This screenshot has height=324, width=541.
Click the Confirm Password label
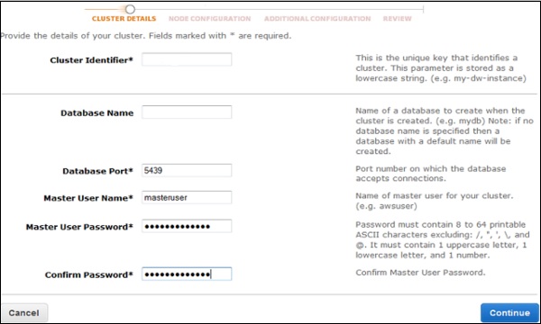(x=88, y=274)
